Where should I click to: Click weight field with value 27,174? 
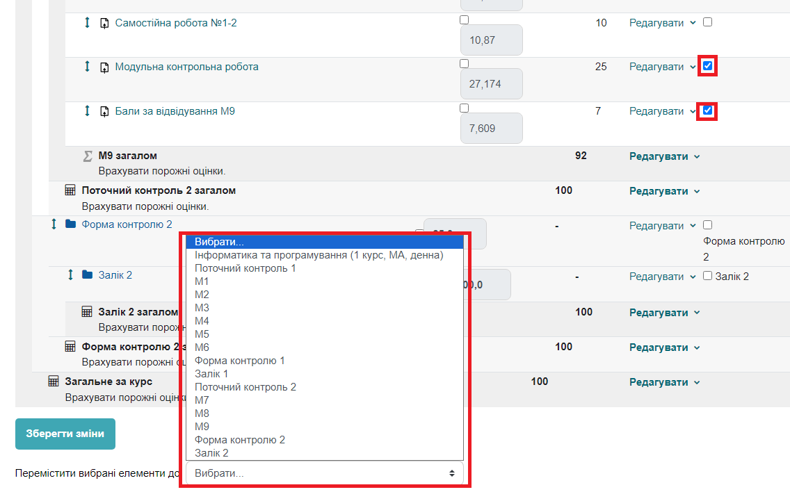[491, 84]
